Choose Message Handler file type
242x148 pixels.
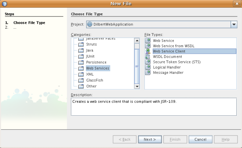(168, 73)
